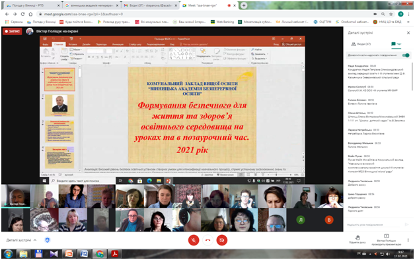This screenshot has width=415, height=260.
Task: Select the green Л participant tile
Action: click(301, 220)
